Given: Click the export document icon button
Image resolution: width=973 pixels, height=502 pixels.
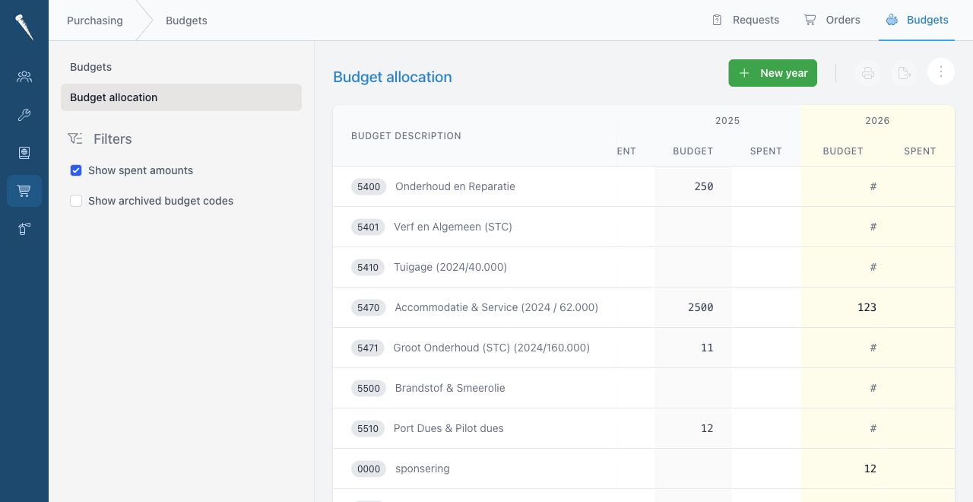Looking at the screenshot, I should point(904,73).
